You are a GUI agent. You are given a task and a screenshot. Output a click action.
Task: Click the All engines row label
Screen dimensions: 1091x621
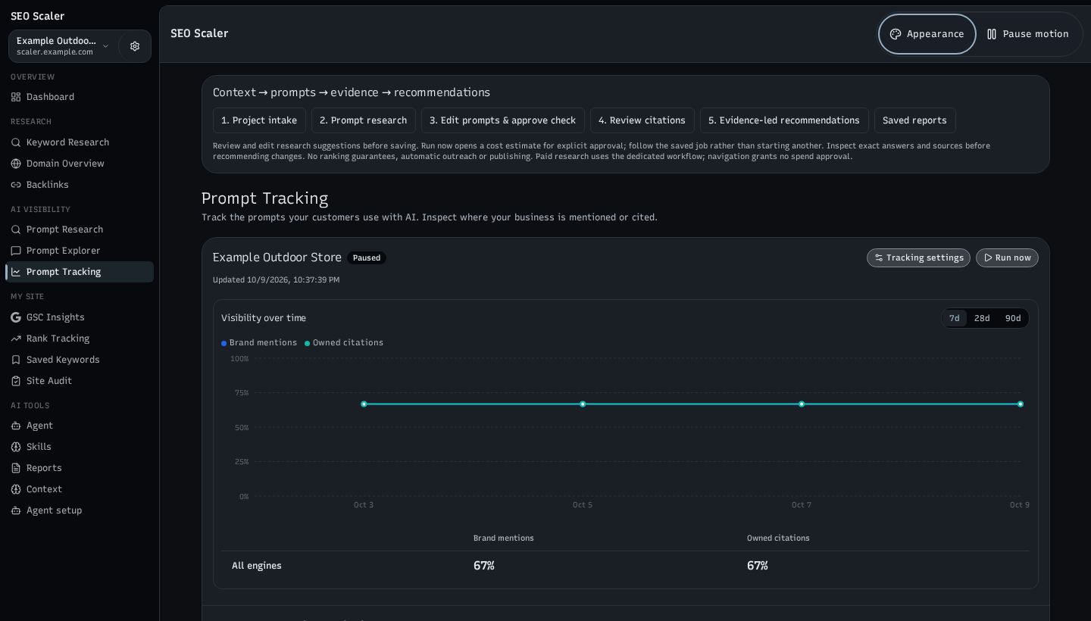pyautogui.click(x=257, y=566)
